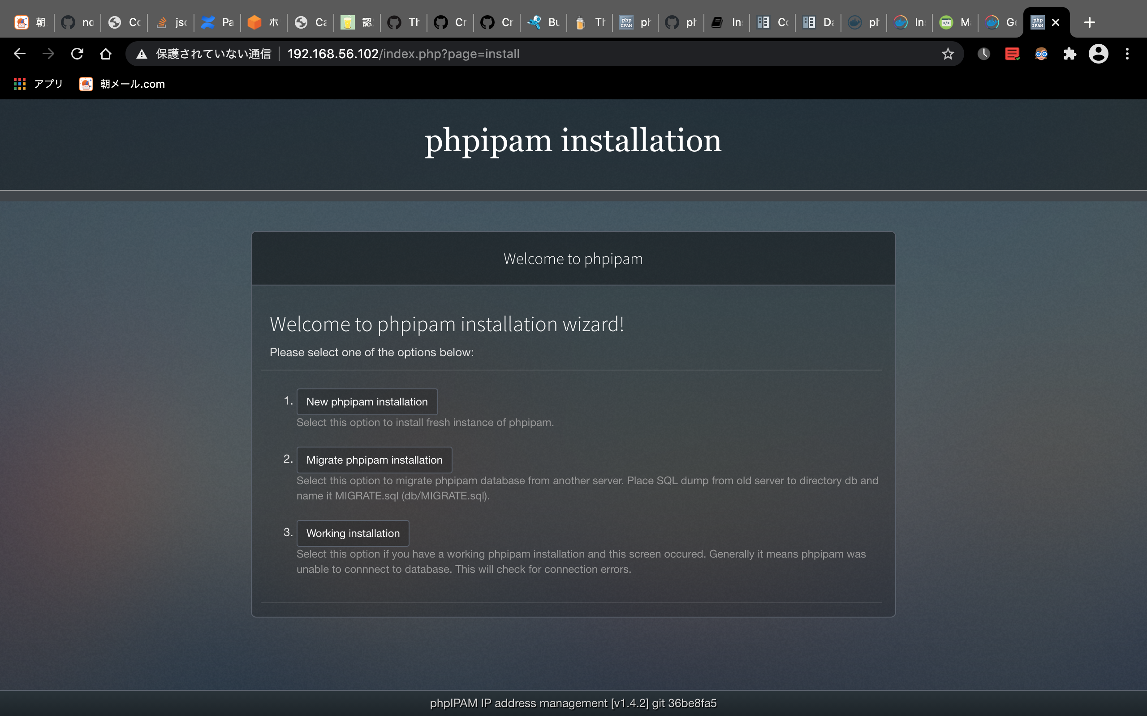Switch to the 'Ge' tab
The image size is (1147, 716).
point(1000,22)
